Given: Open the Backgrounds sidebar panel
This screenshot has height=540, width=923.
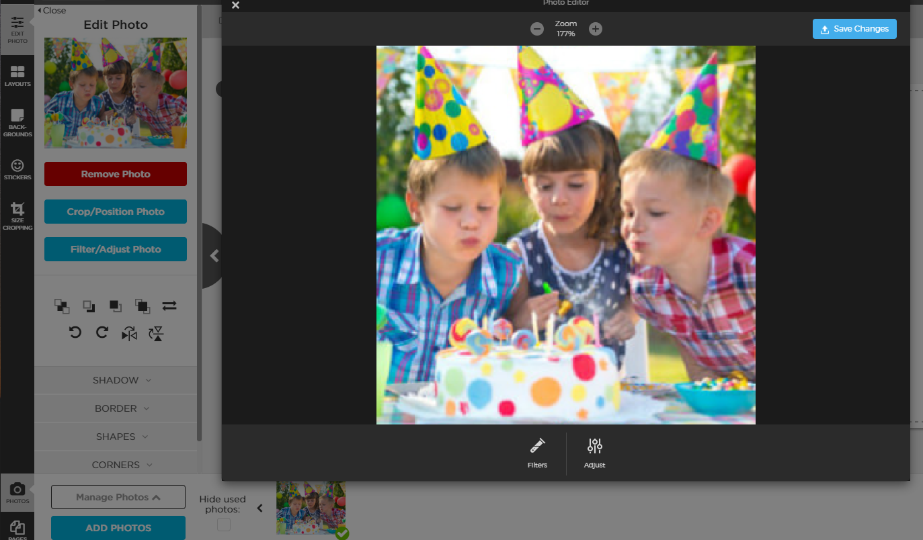Looking at the screenshot, I should pos(17,122).
